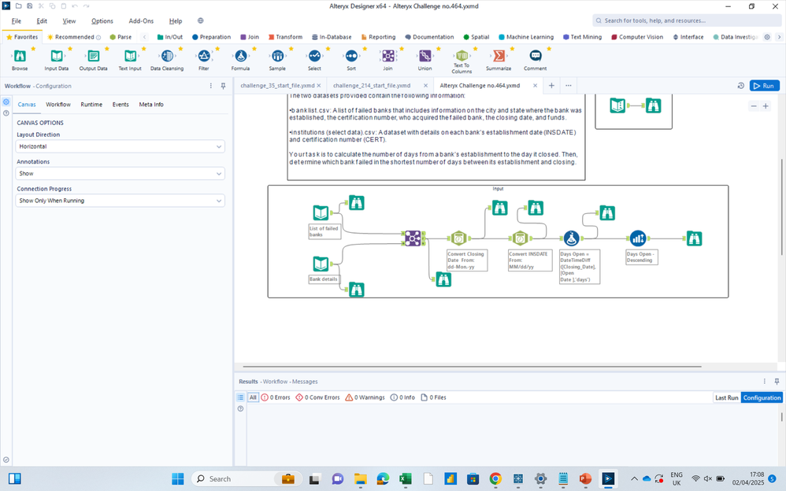Open the Layout Direction dropdown

[x=120, y=146]
